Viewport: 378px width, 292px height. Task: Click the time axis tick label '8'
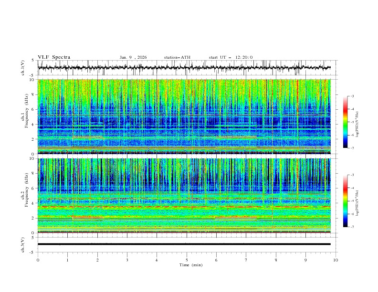click(276, 260)
